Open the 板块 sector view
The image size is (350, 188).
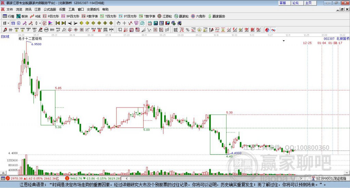click(x=22, y=16)
